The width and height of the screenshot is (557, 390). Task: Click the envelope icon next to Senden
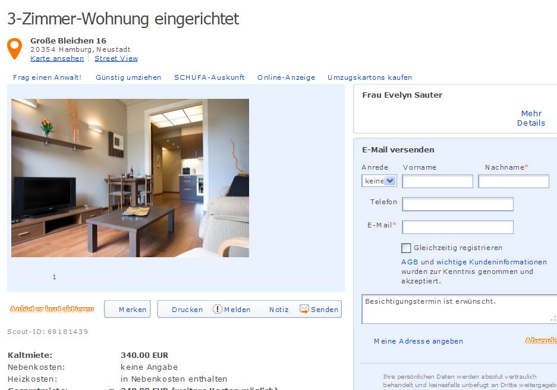point(304,309)
